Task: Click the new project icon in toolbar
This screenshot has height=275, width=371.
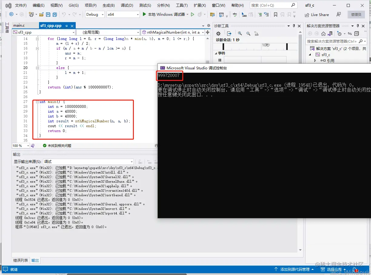Action: click(x=31, y=14)
